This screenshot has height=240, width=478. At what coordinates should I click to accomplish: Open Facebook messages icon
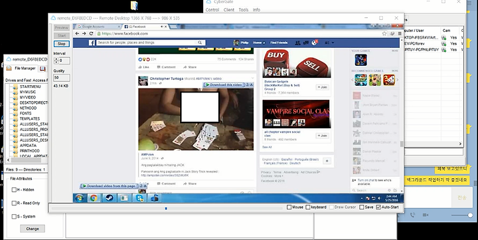tap(306, 43)
